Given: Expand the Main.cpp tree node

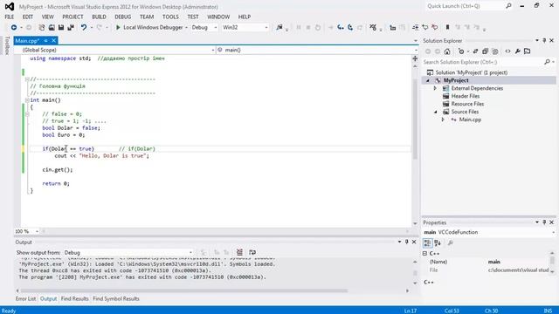Looking at the screenshot, I should [x=443, y=119].
